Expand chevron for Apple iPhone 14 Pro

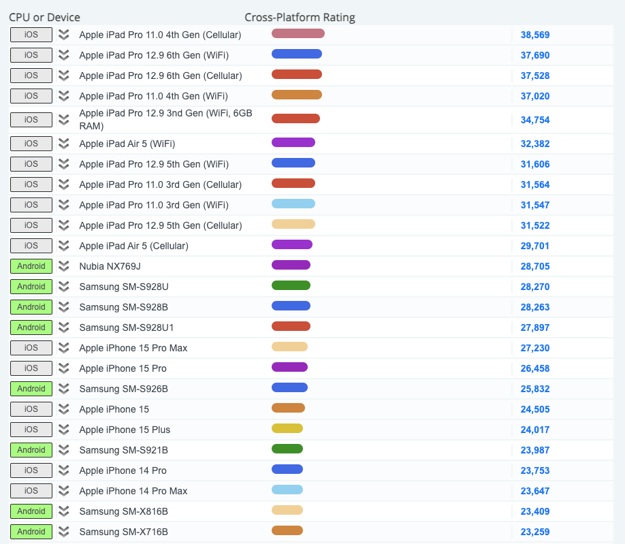pos(64,470)
